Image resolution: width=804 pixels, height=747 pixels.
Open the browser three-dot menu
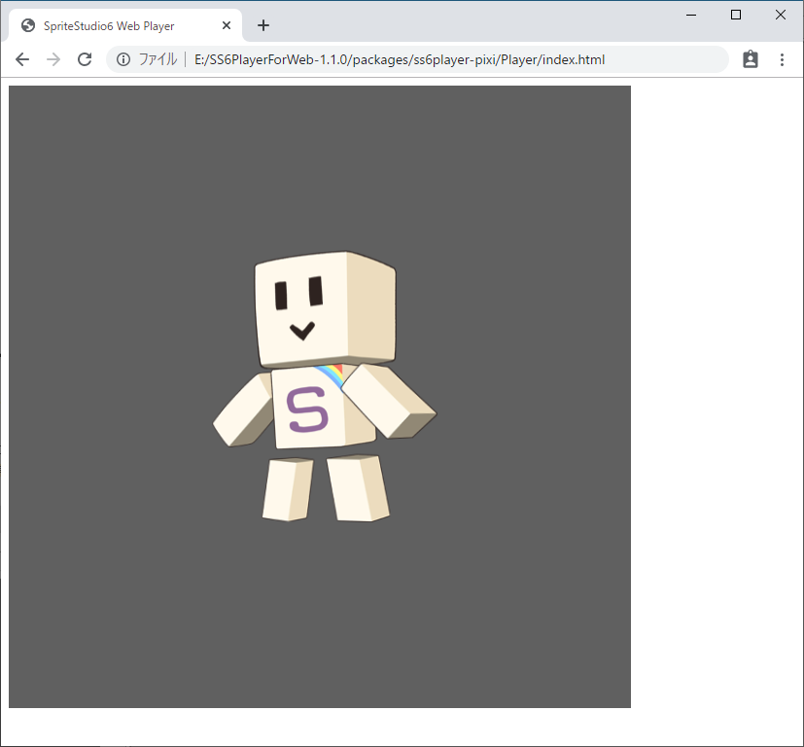tap(782, 59)
